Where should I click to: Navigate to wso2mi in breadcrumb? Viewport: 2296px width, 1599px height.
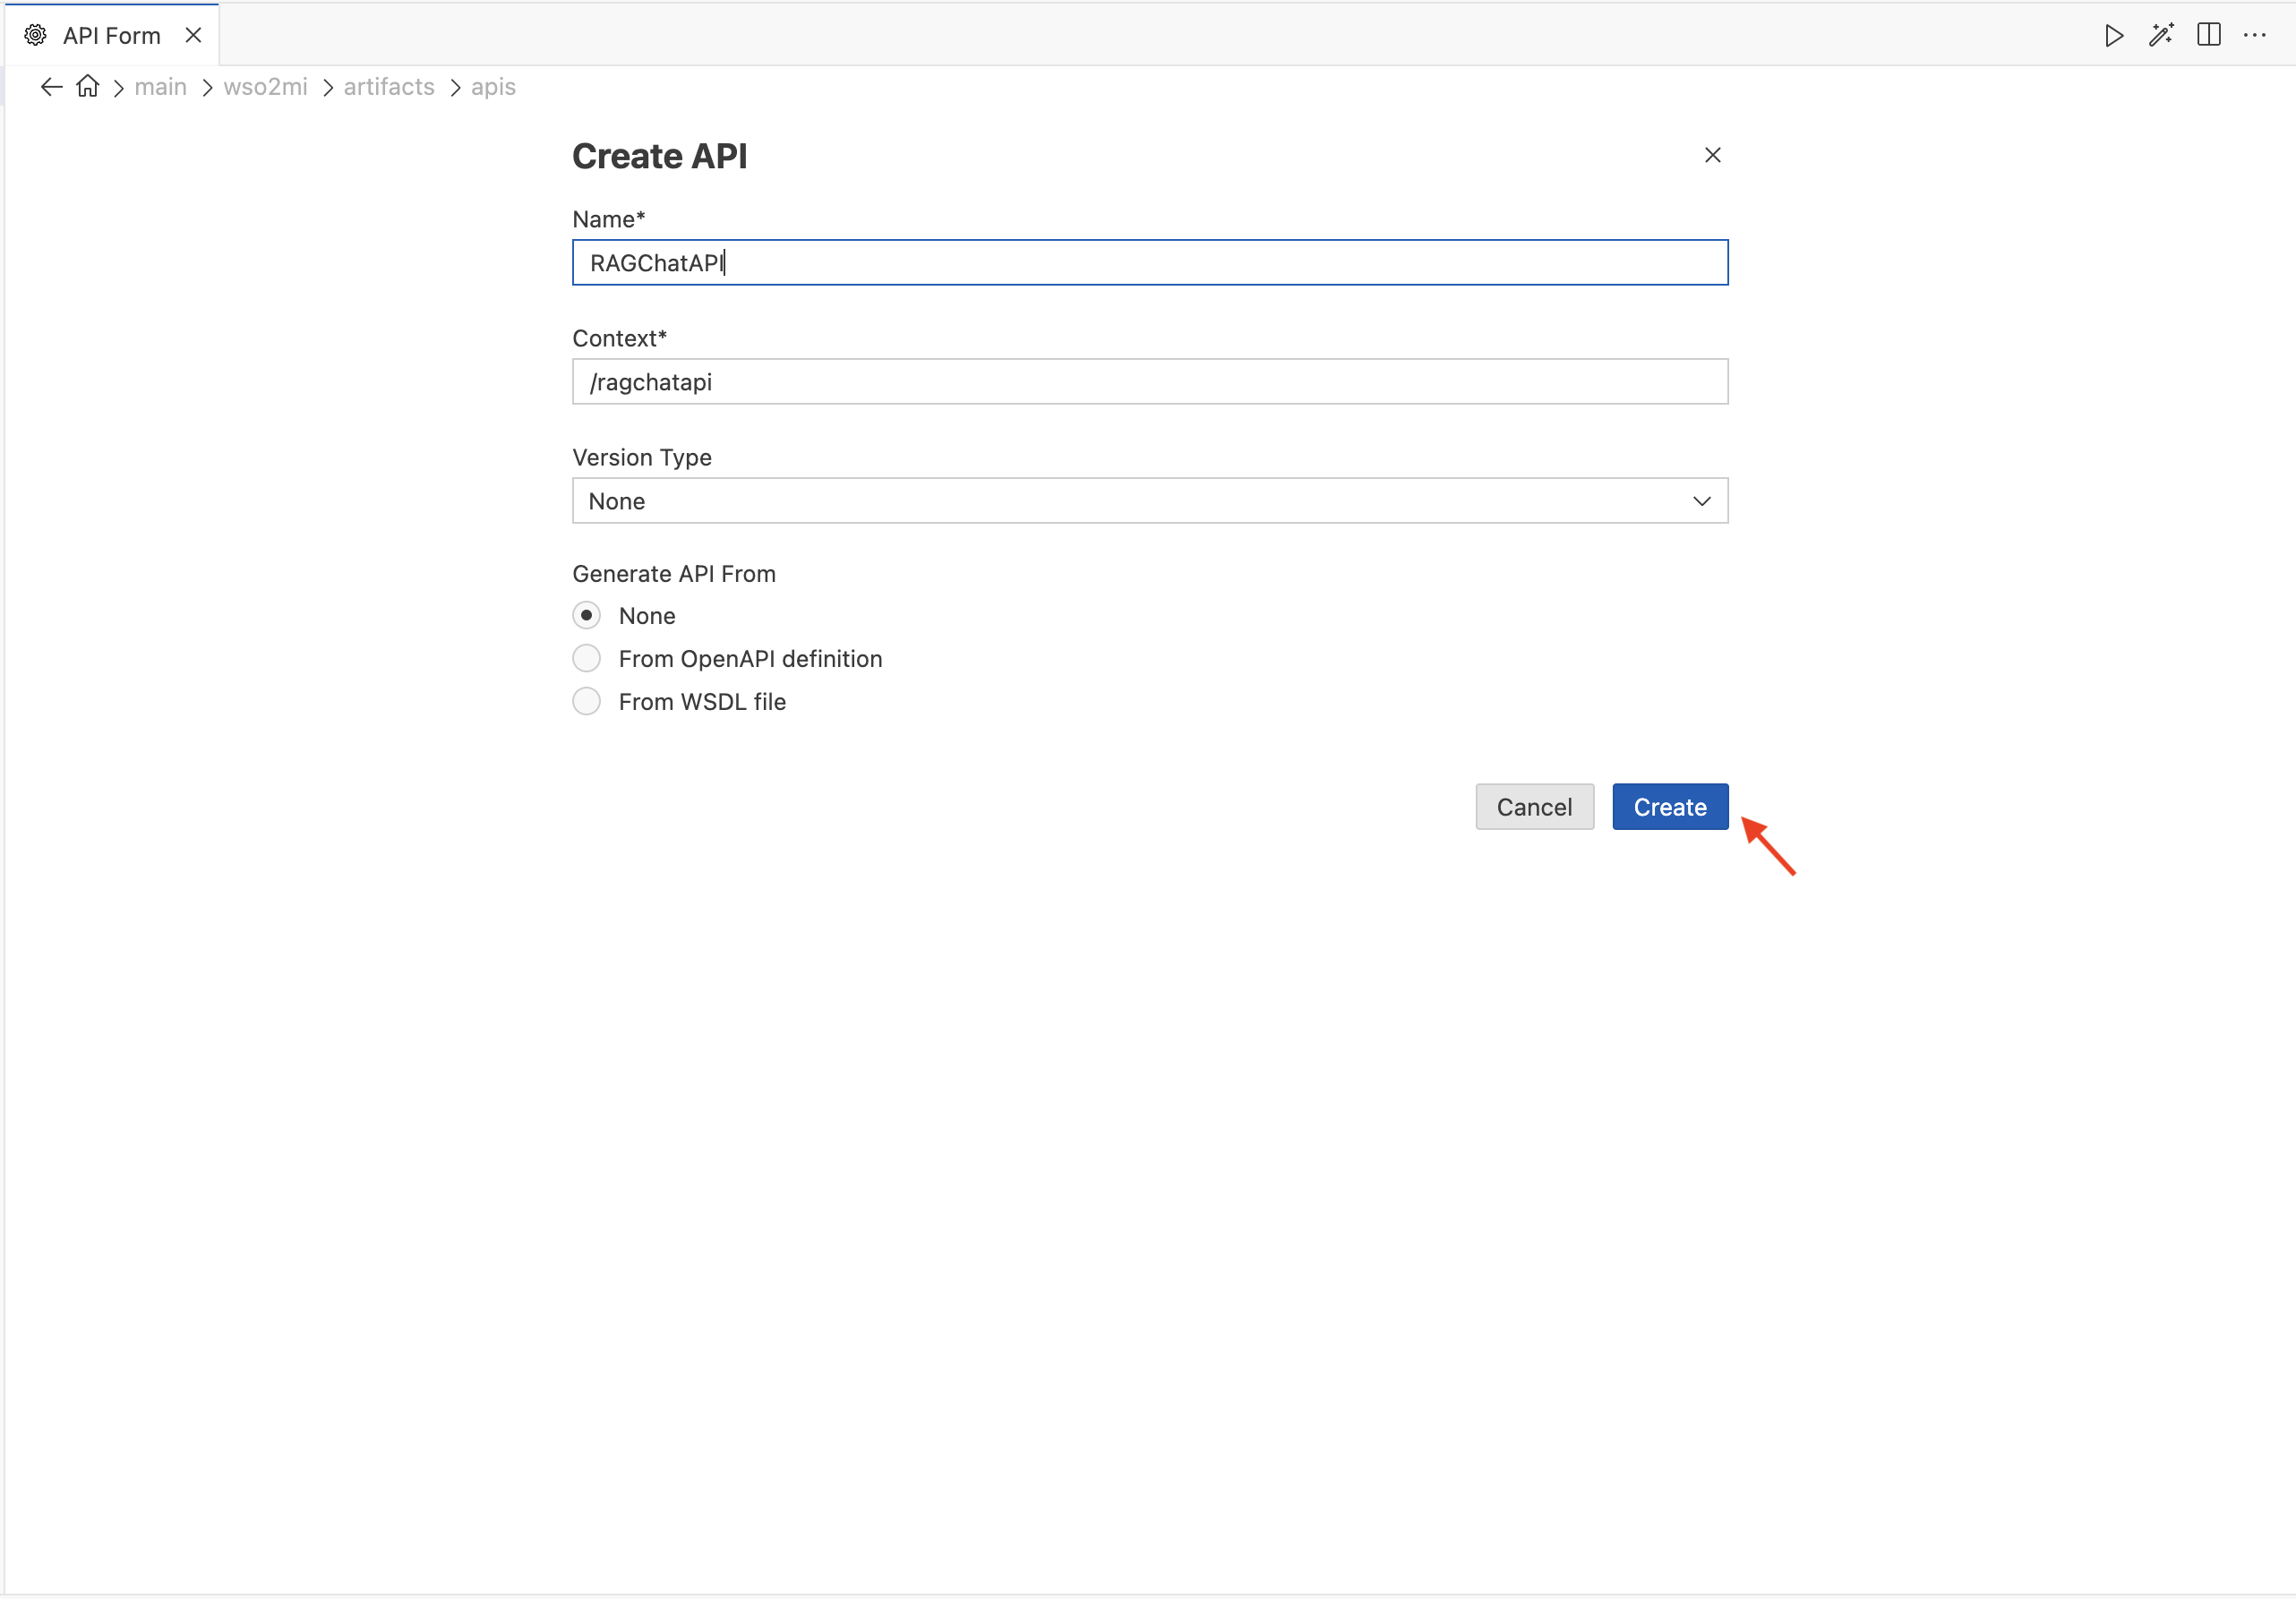pos(266,87)
